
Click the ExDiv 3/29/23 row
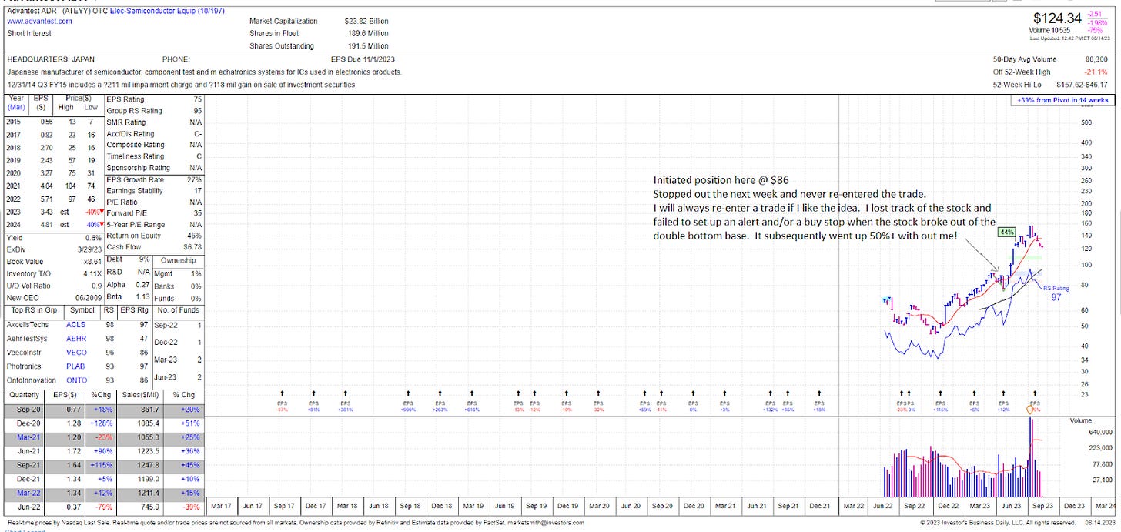tap(53, 249)
